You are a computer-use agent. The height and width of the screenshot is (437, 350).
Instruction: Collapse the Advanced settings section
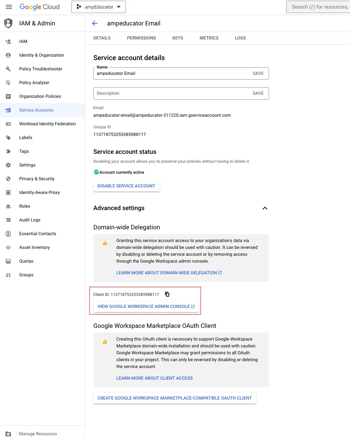pyautogui.click(x=265, y=208)
